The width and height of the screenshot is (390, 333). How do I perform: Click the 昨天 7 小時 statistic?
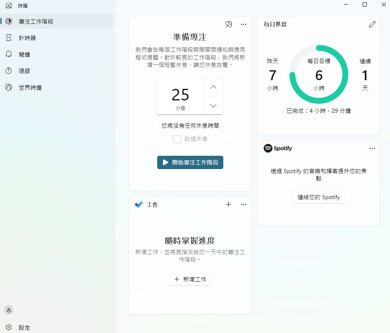[273, 74]
